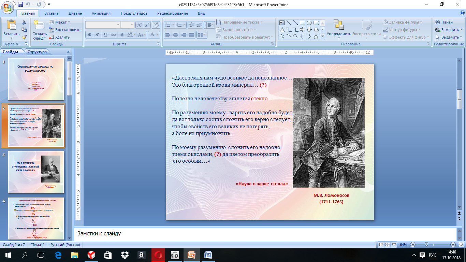Open the Показ слайдов ribbon tab

[x=134, y=13]
